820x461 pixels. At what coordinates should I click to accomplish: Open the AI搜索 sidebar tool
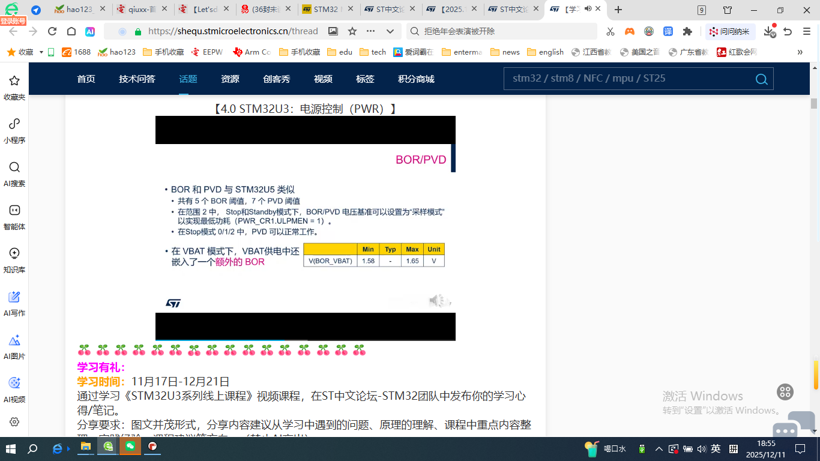[x=14, y=172]
